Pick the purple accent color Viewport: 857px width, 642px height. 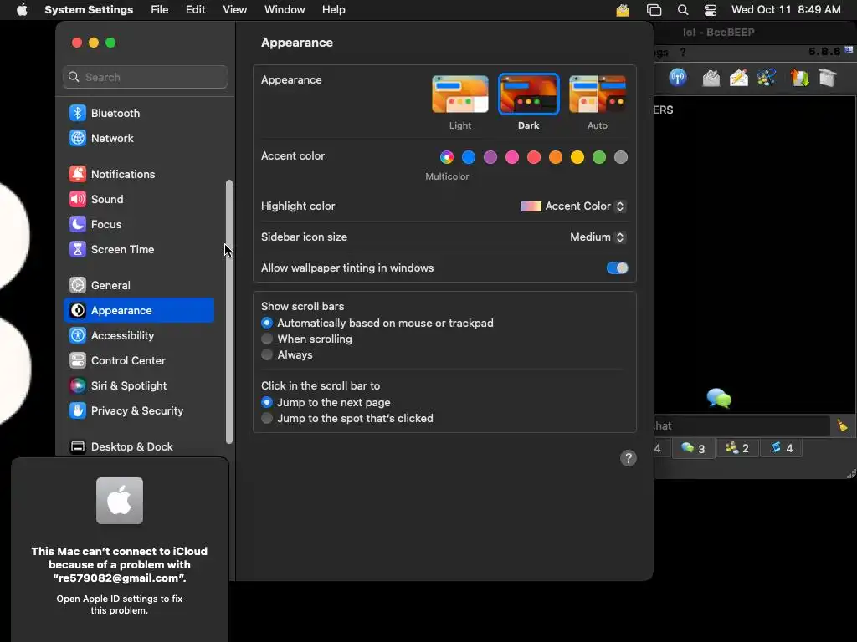click(x=490, y=157)
